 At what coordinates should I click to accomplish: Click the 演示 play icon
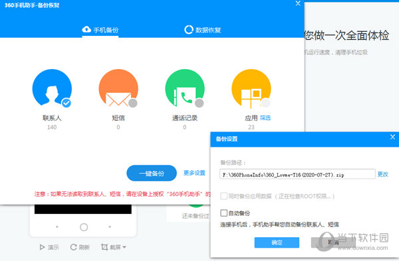[43, 247]
